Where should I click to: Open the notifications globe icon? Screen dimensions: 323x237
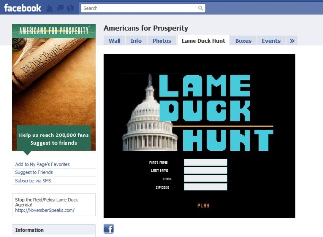point(70,8)
